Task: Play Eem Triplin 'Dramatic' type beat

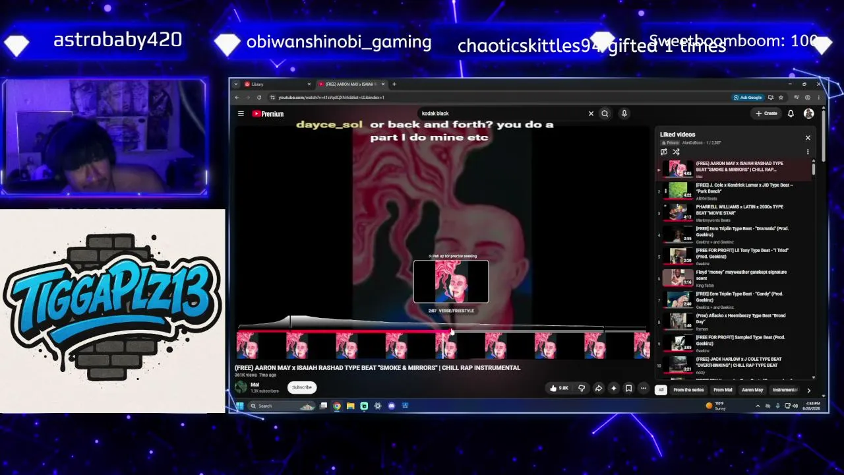Action: 735,234
